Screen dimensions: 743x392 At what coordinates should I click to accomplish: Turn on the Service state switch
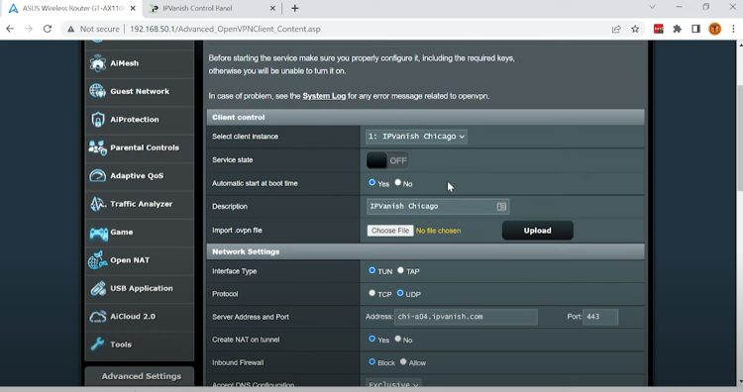(387, 160)
